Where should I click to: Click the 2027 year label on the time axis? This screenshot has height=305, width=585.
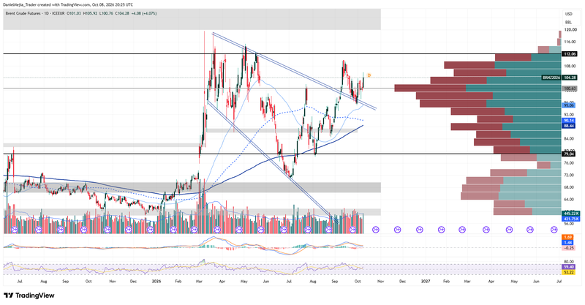(426, 281)
